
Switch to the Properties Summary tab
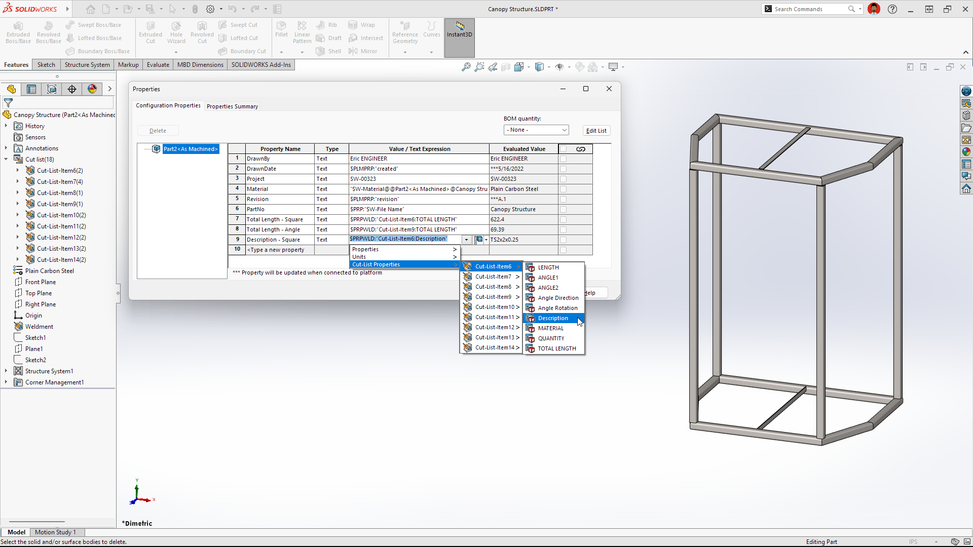tap(232, 106)
